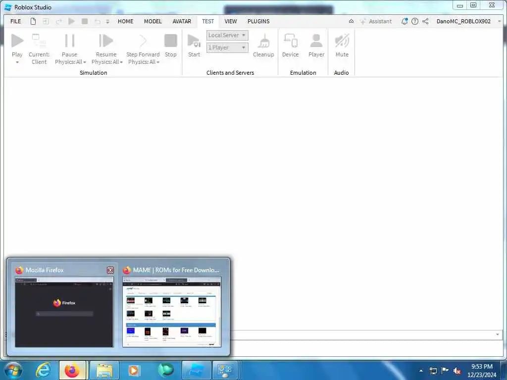Switch to the PLUGINS tab

[258, 21]
